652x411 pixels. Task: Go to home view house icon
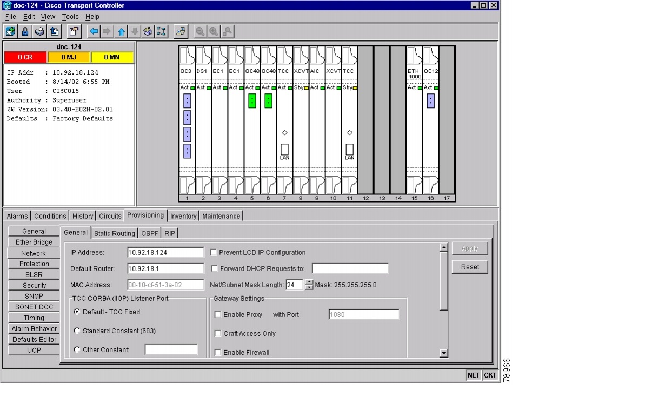pyautogui.click(x=148, y=31)
